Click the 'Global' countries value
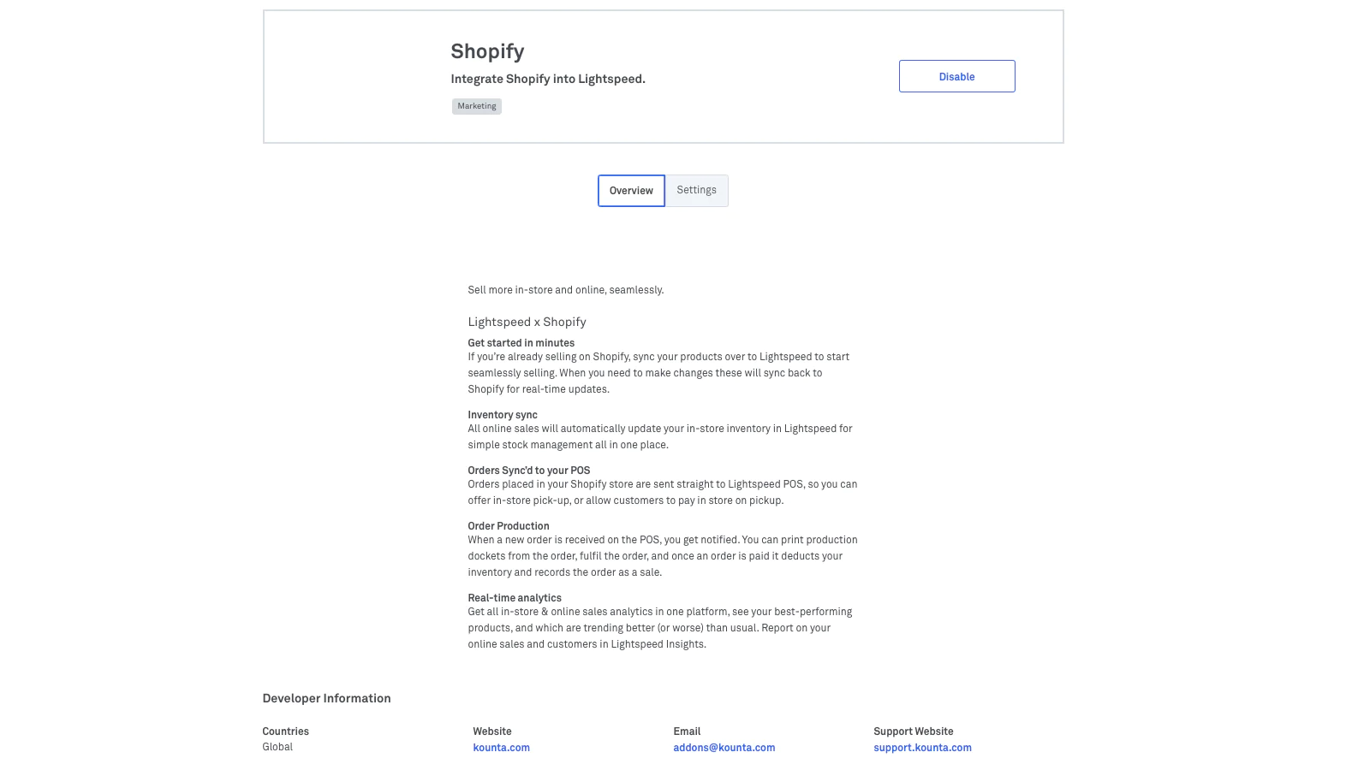Screen dimensions: 1370x770 pyautogui.click(x=277, y=747)
